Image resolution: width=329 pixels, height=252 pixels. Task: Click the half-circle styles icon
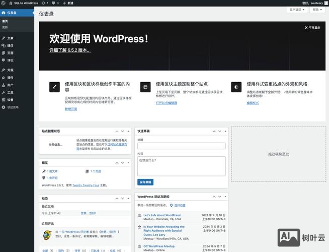coord(236,87)
